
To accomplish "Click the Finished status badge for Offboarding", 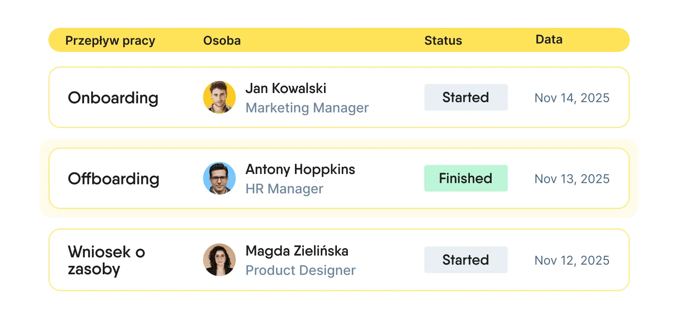I will coord(465,178).
